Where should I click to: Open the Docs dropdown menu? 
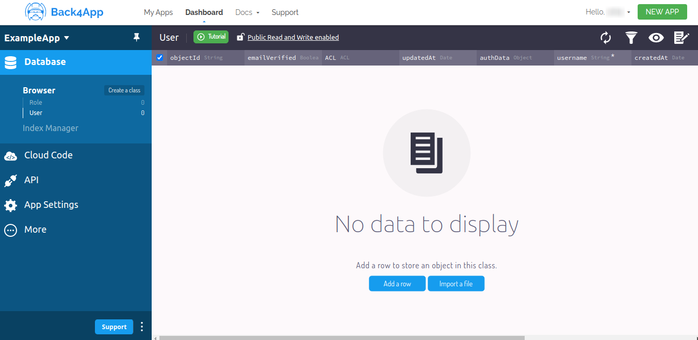tap(247, 12)
